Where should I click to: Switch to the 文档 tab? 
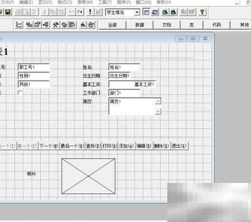167,25
